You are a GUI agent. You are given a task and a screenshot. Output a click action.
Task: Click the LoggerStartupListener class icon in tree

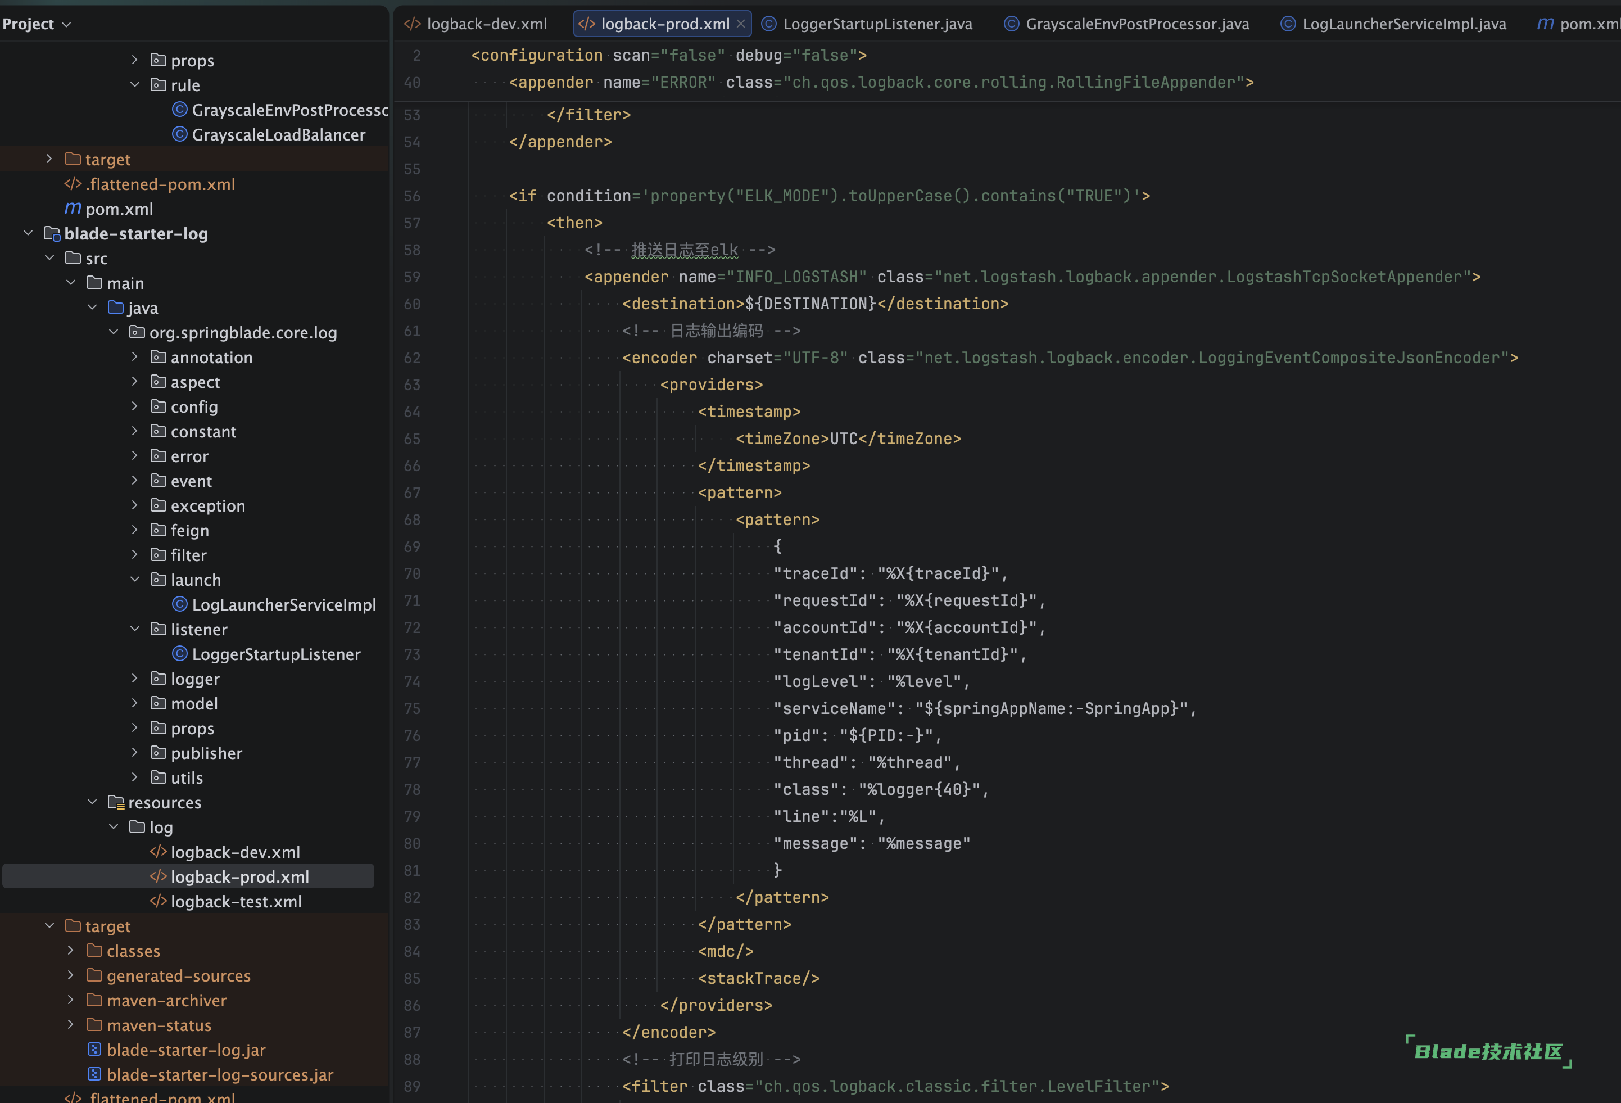[x=179, y=654]
